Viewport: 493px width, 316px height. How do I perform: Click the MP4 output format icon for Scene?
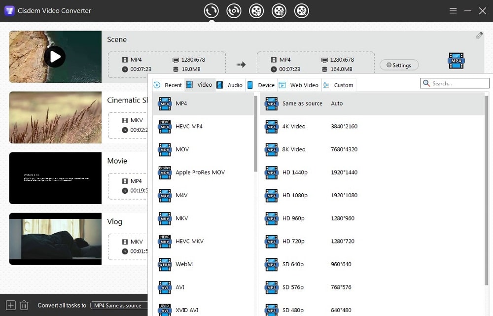(456, 61)
